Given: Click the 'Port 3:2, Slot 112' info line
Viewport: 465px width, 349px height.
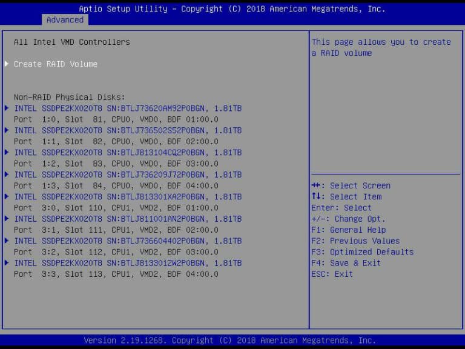Looking at the screenshot, I should [116, 252].
